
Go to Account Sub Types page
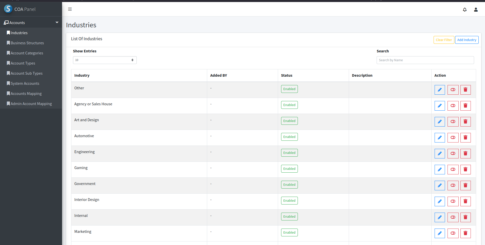[26, 73]
